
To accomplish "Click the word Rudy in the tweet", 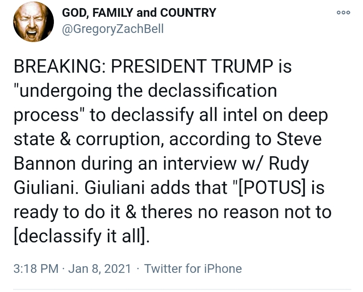I will pyautogui.click(x=289, y=164).
